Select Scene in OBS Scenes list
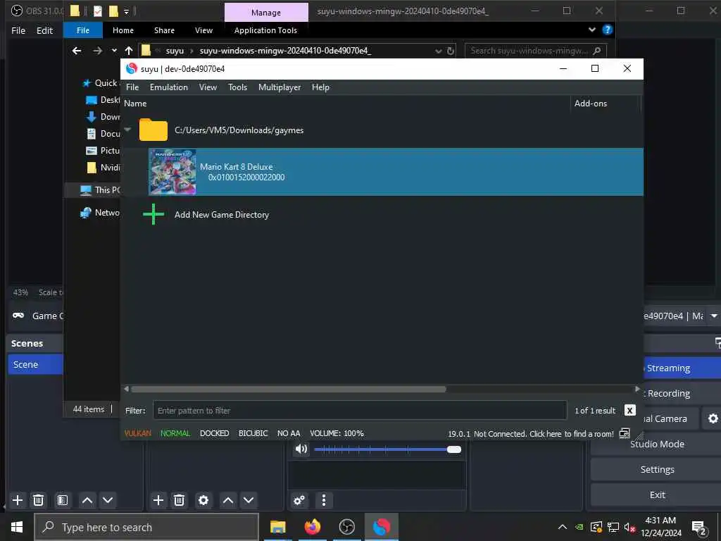721x541 pixels. pyautogui.click(x=35, y=364)
